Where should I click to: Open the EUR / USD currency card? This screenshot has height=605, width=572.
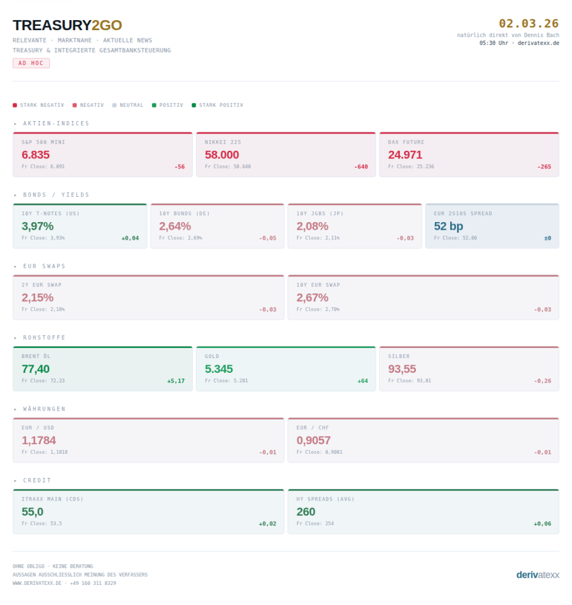click(148, 441)
